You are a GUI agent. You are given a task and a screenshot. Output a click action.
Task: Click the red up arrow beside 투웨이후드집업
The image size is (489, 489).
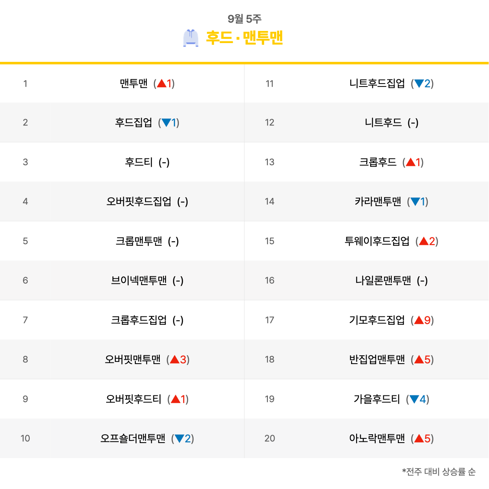pyautogui.click(x=424, y=241)
